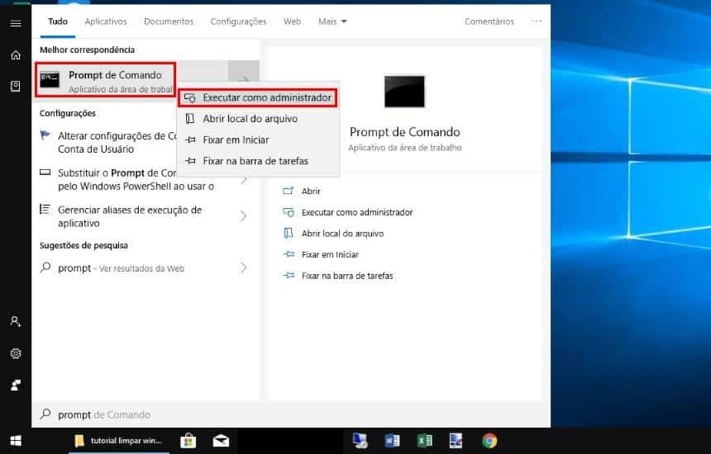The width and height of the screenshot is (711, 454).
Task: Expand chevron for Gerenciar aliases result
Action: tap(244, 216)
